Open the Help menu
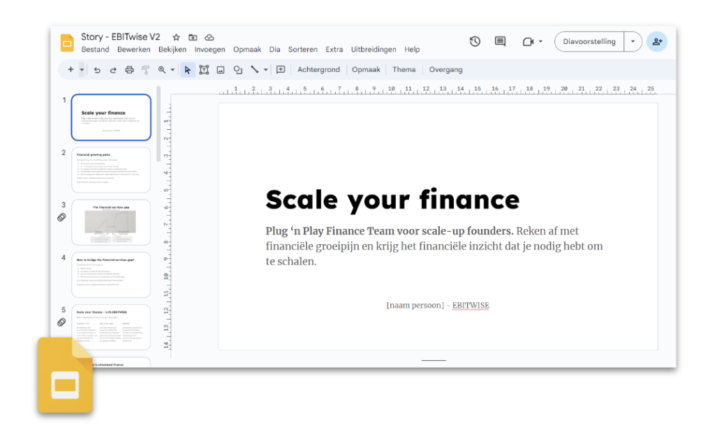 click(412, 50)
